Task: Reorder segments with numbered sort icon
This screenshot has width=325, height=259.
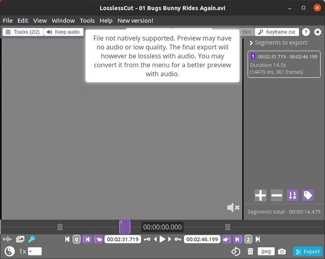Action: (292, 195)
